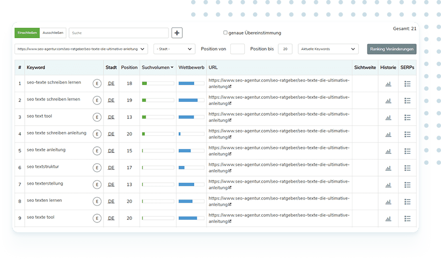Show SERPs list for seo texte schreiben lernen
The height and width of the screenshot is (259, 441).
[x=407, y=101]
